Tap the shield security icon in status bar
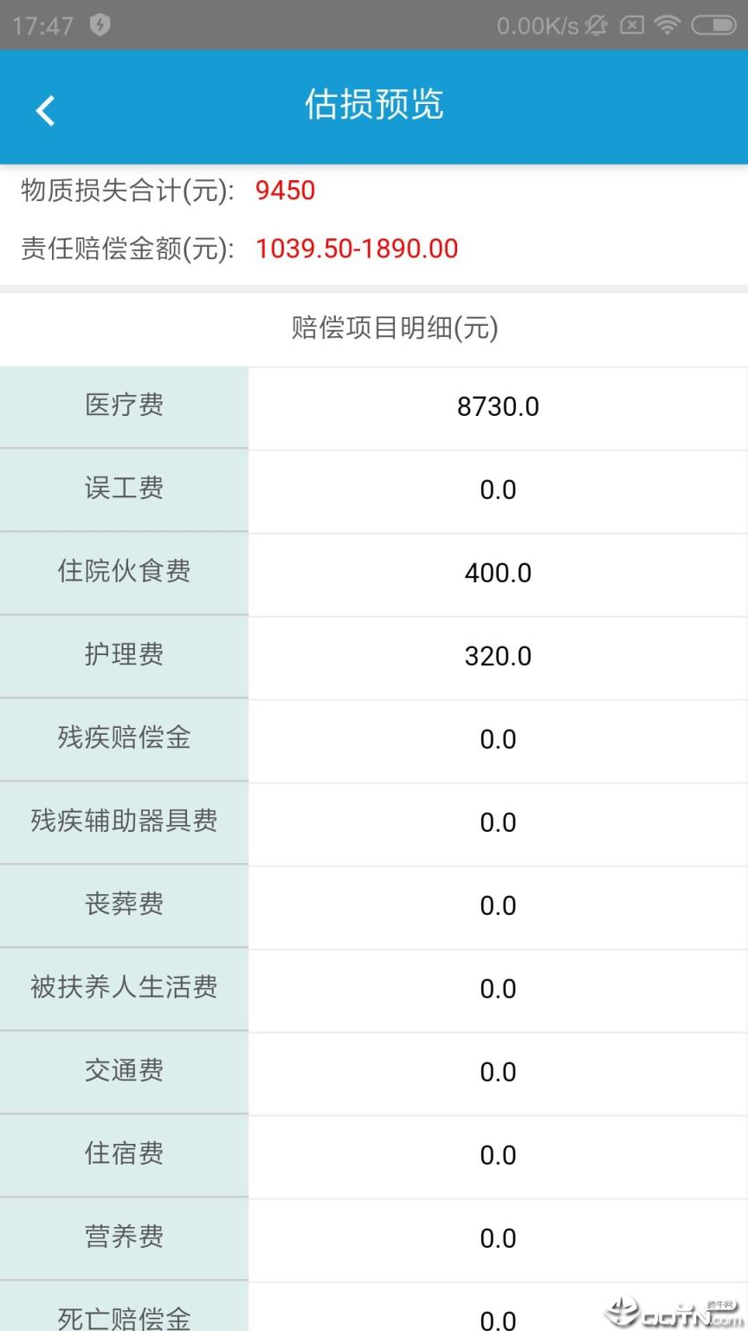The height and width of the screenshot is (1331, 748). point(98,26)
